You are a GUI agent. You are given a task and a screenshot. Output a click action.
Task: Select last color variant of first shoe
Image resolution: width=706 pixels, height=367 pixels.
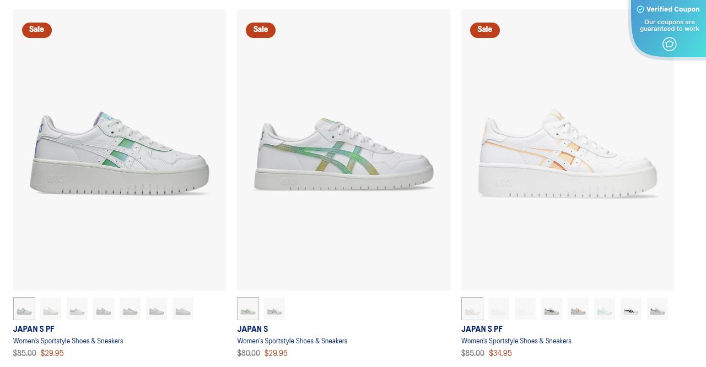[183, 309]
